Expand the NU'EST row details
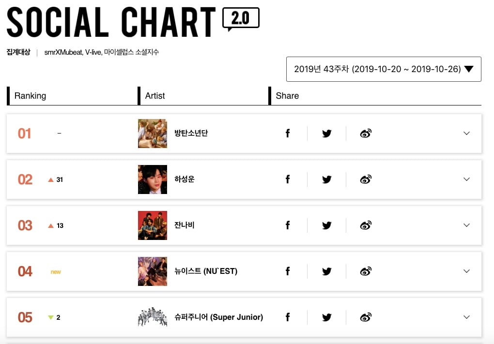The image size is (494, 344). 466,271
